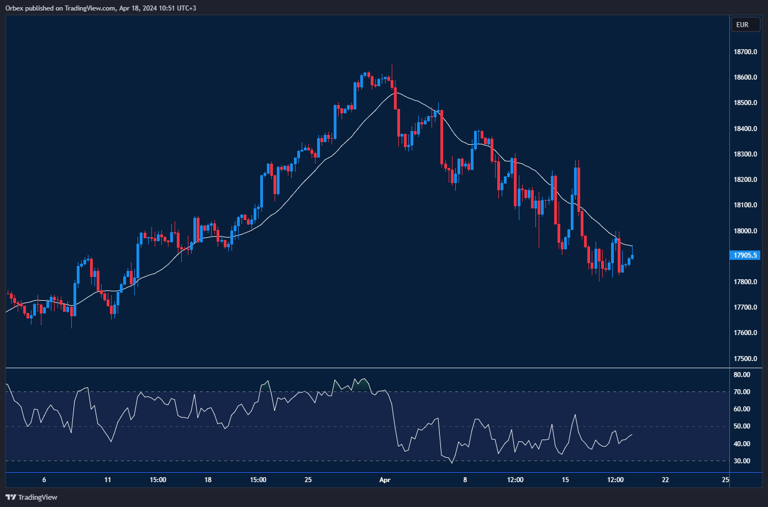Select the 18700.0 price axis label

(x=745, y=52)
